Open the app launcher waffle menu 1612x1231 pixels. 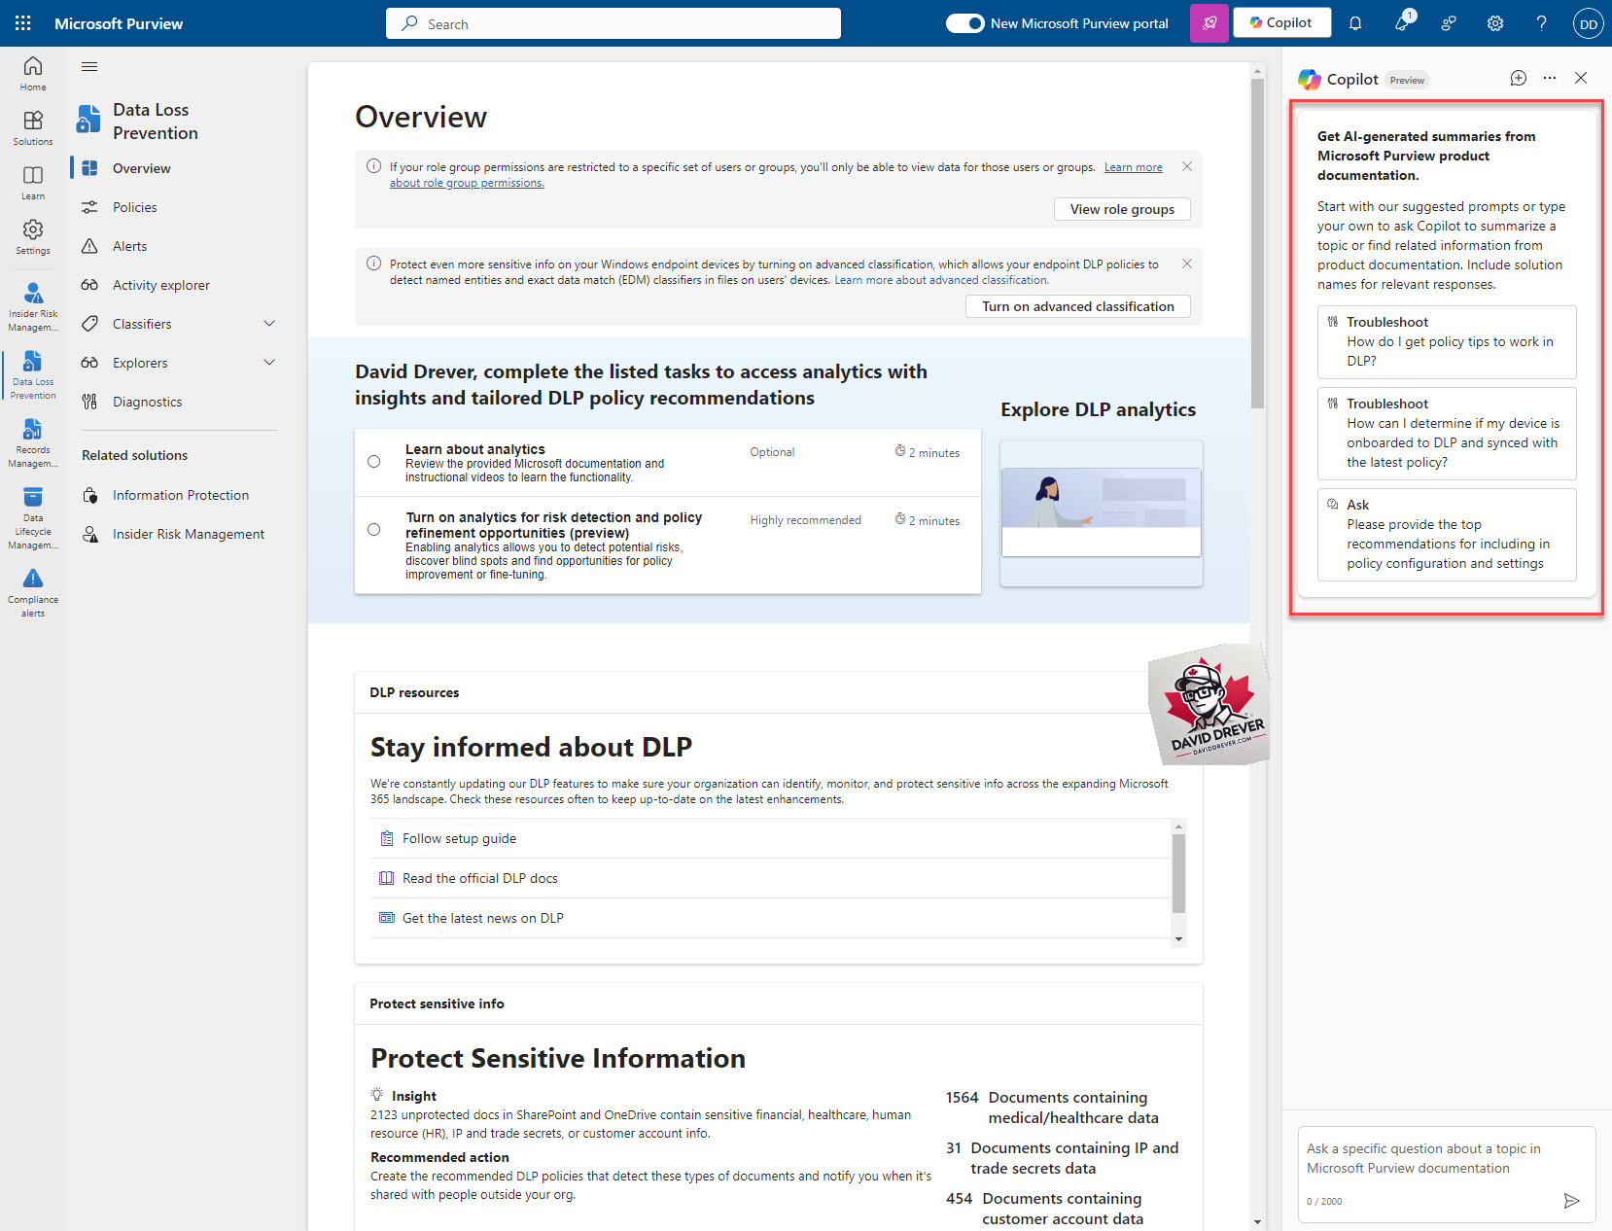(x=23, y=23)
